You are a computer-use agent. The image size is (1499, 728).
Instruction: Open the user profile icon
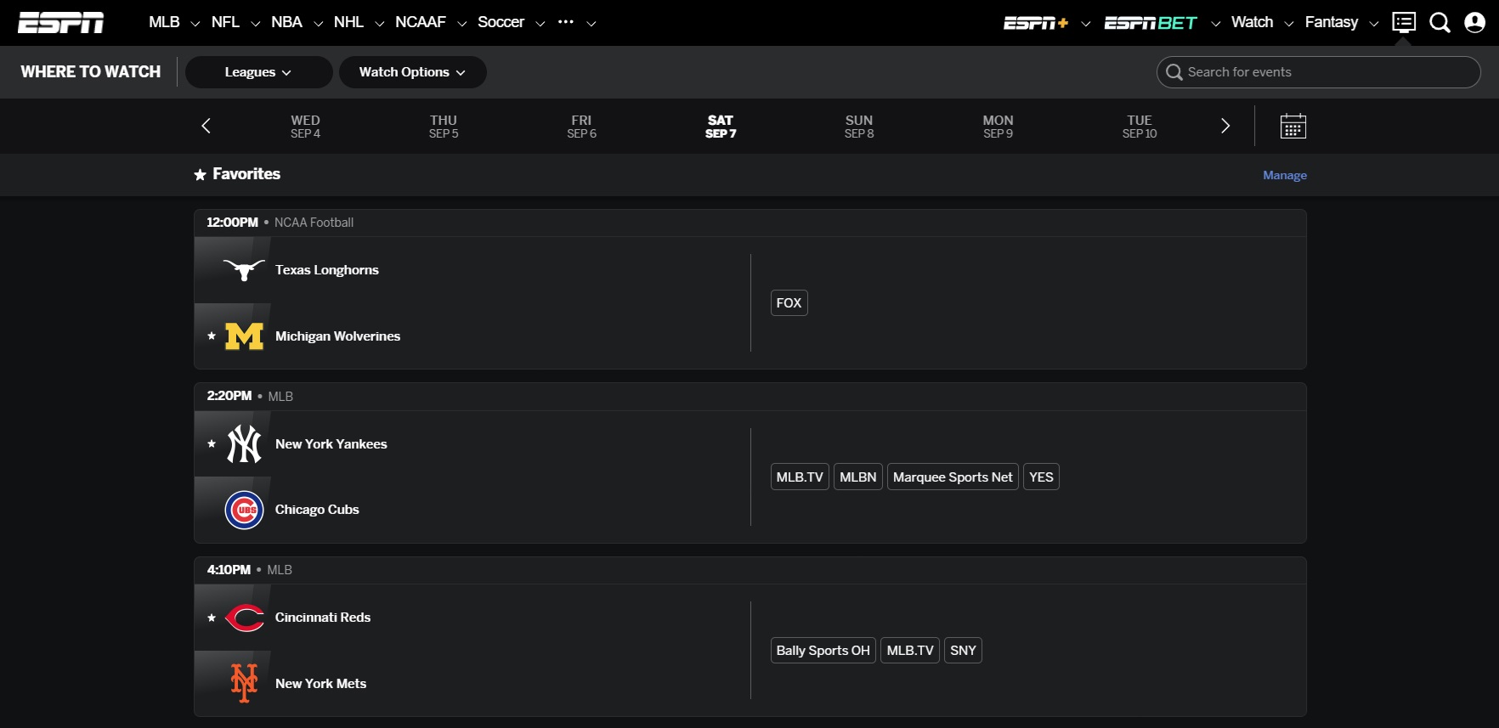pos(1475,22)
